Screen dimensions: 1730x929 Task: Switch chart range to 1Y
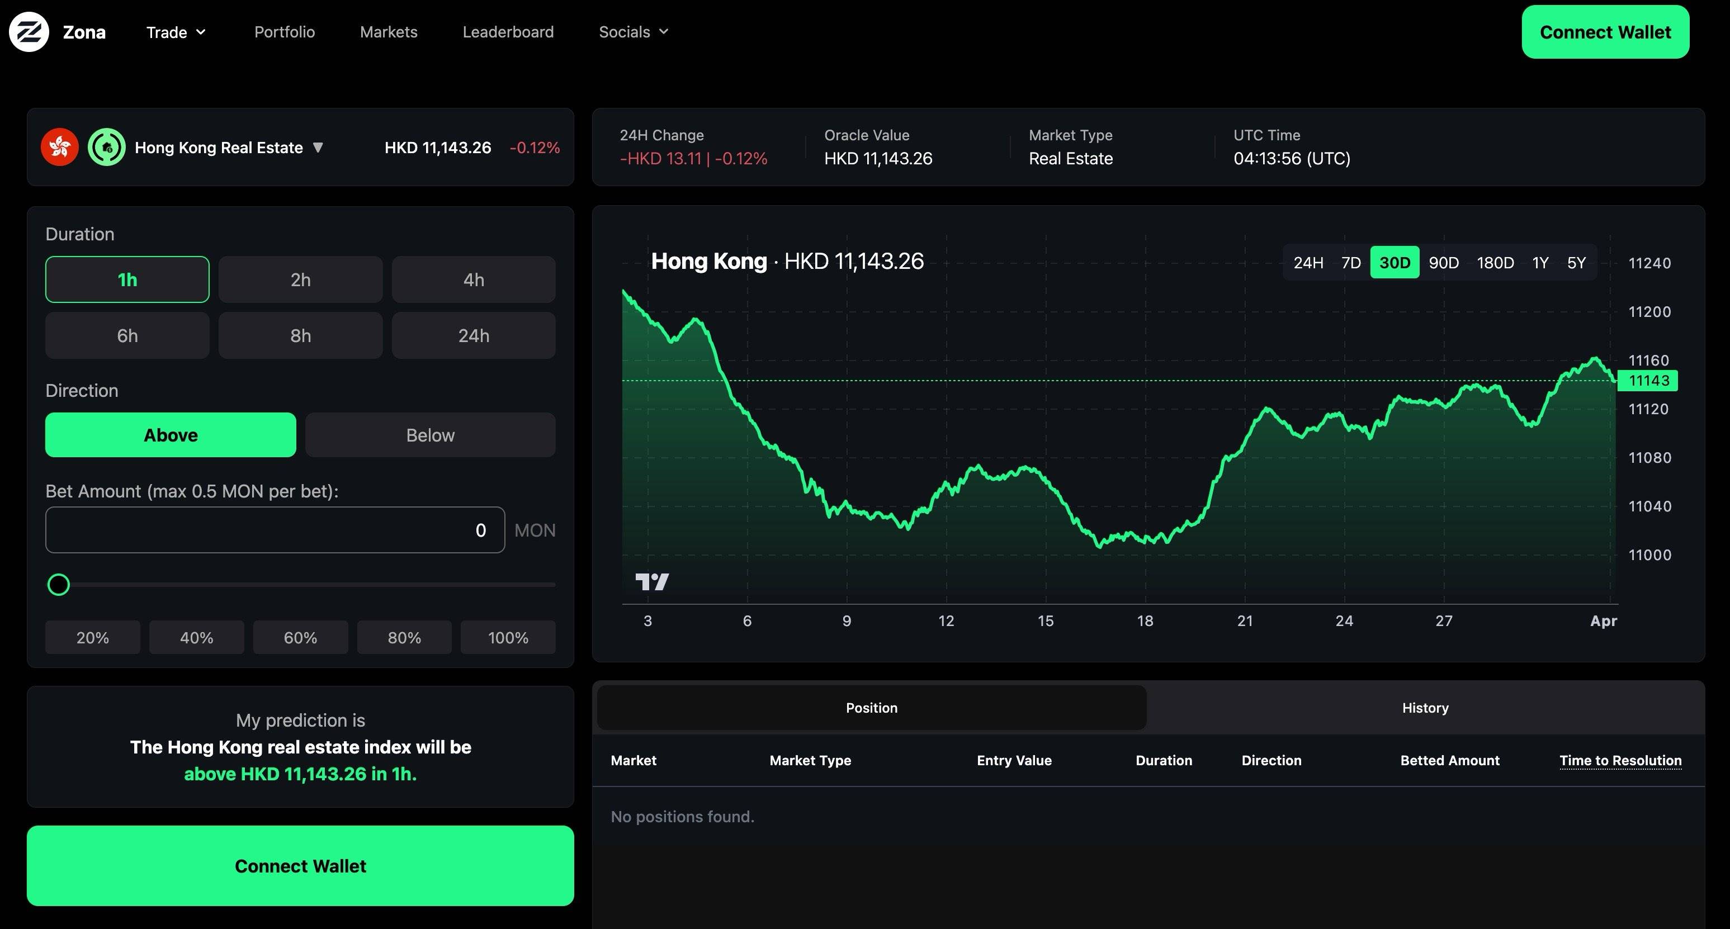pyautogui.click(x=1540, y=263)
